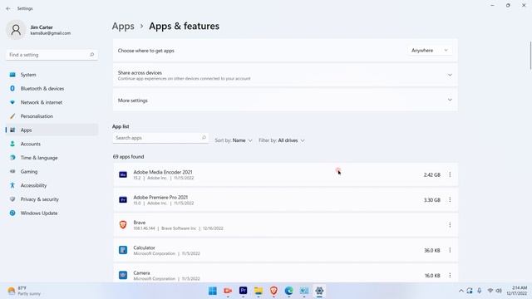Screen dimensions: 532x299
Task: Open the Windows Start button on taskbar
Action: coord(213,291)
